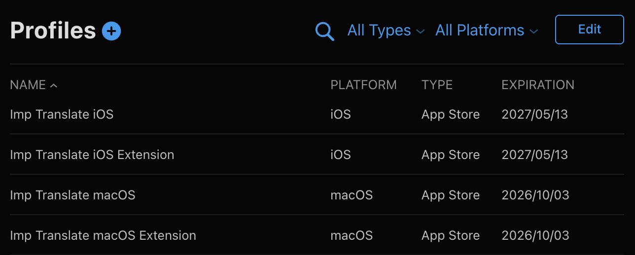Click the All Types chevron arrow

420,32
